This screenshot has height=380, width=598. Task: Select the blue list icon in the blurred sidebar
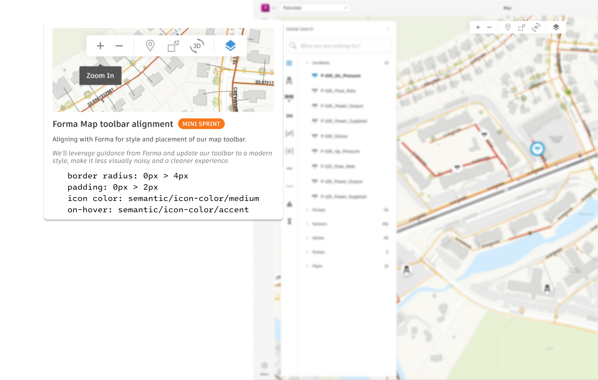tap(289, 63)
